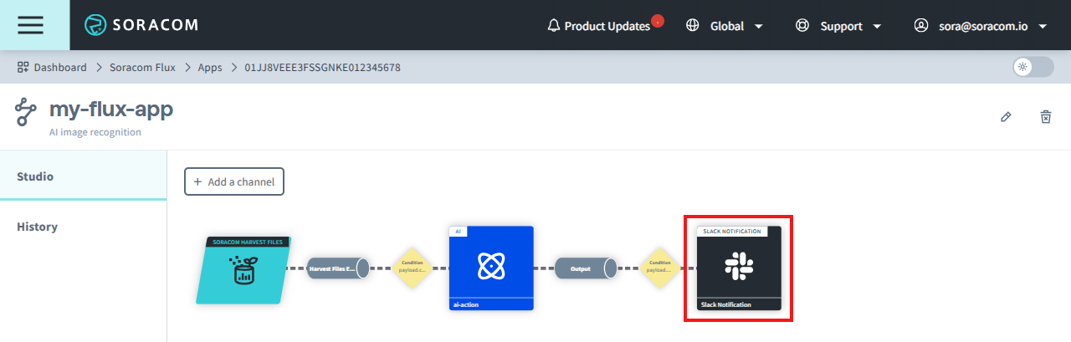1071x342 pixels.
Task: Delete the app using trash icon
Action: 1045,117
